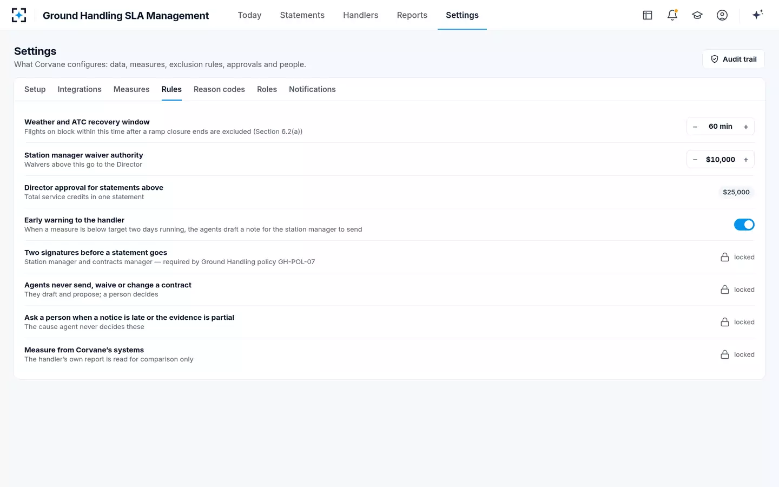Click 'They draft and propose; a person decides'
Viewport: 779px width, 487px height.
coord(91,294)
